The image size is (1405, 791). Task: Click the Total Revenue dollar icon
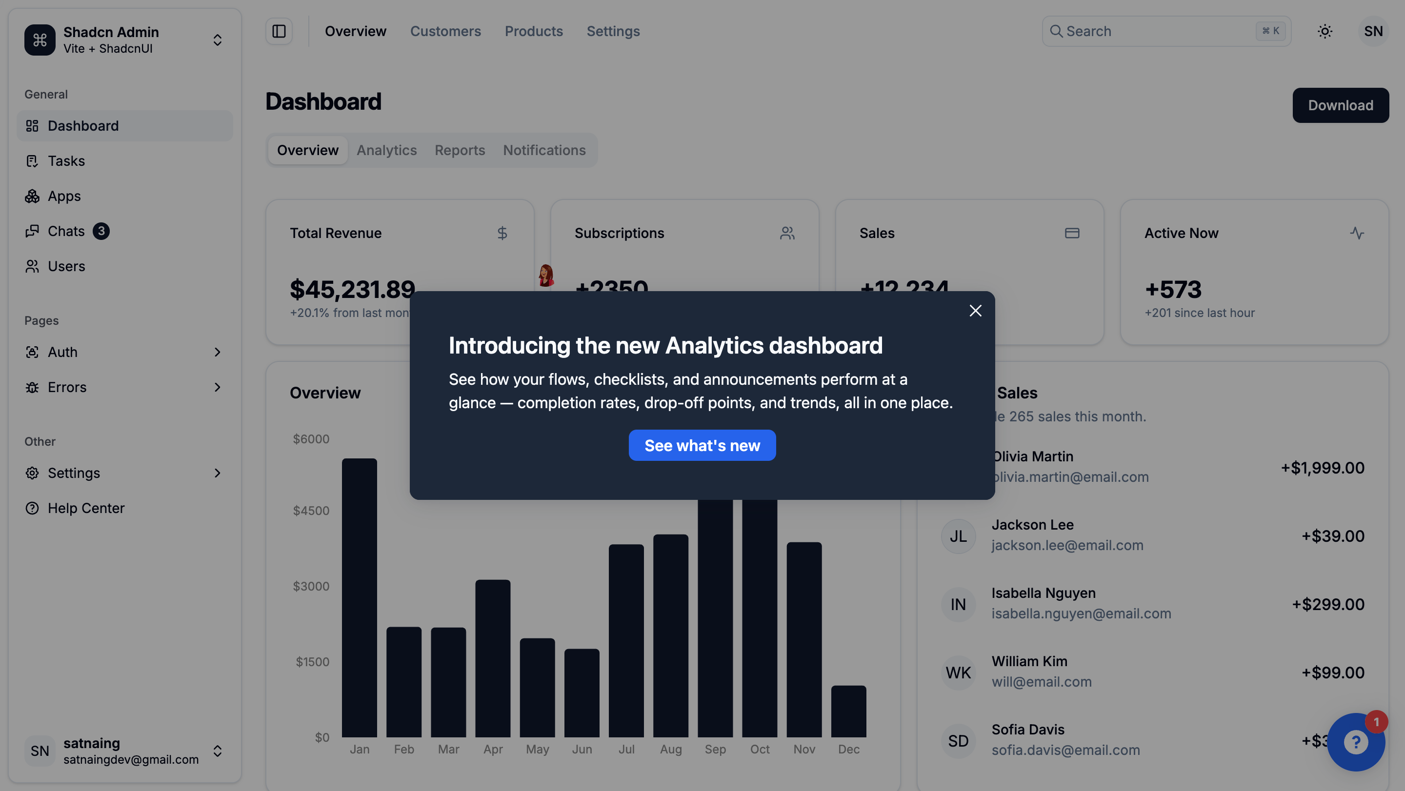coord(502,233)
